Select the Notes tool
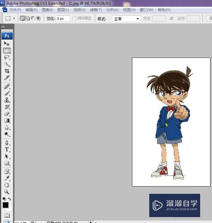The image size is (212, 223). (7, 171)
